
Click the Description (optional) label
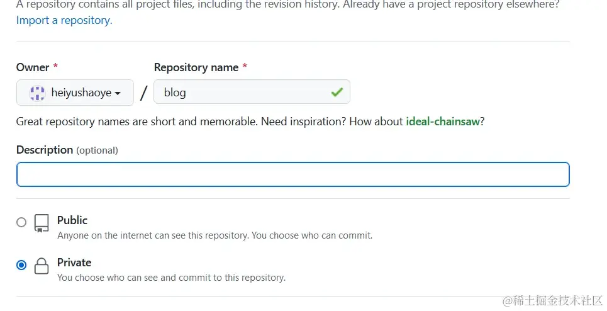(x=67, y=150)
